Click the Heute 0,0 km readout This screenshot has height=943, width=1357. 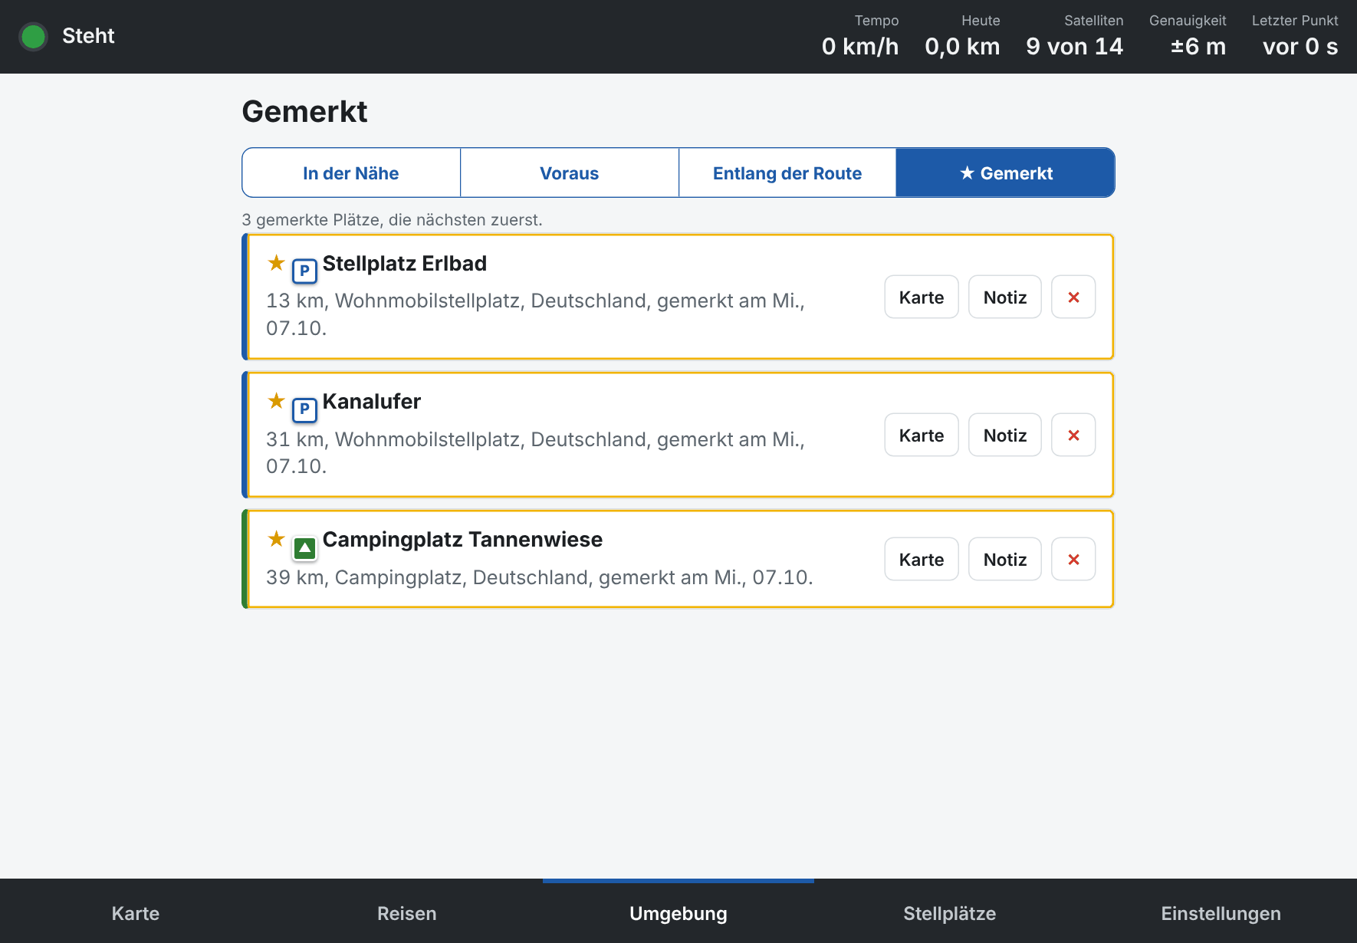click(x=962, y=36)
